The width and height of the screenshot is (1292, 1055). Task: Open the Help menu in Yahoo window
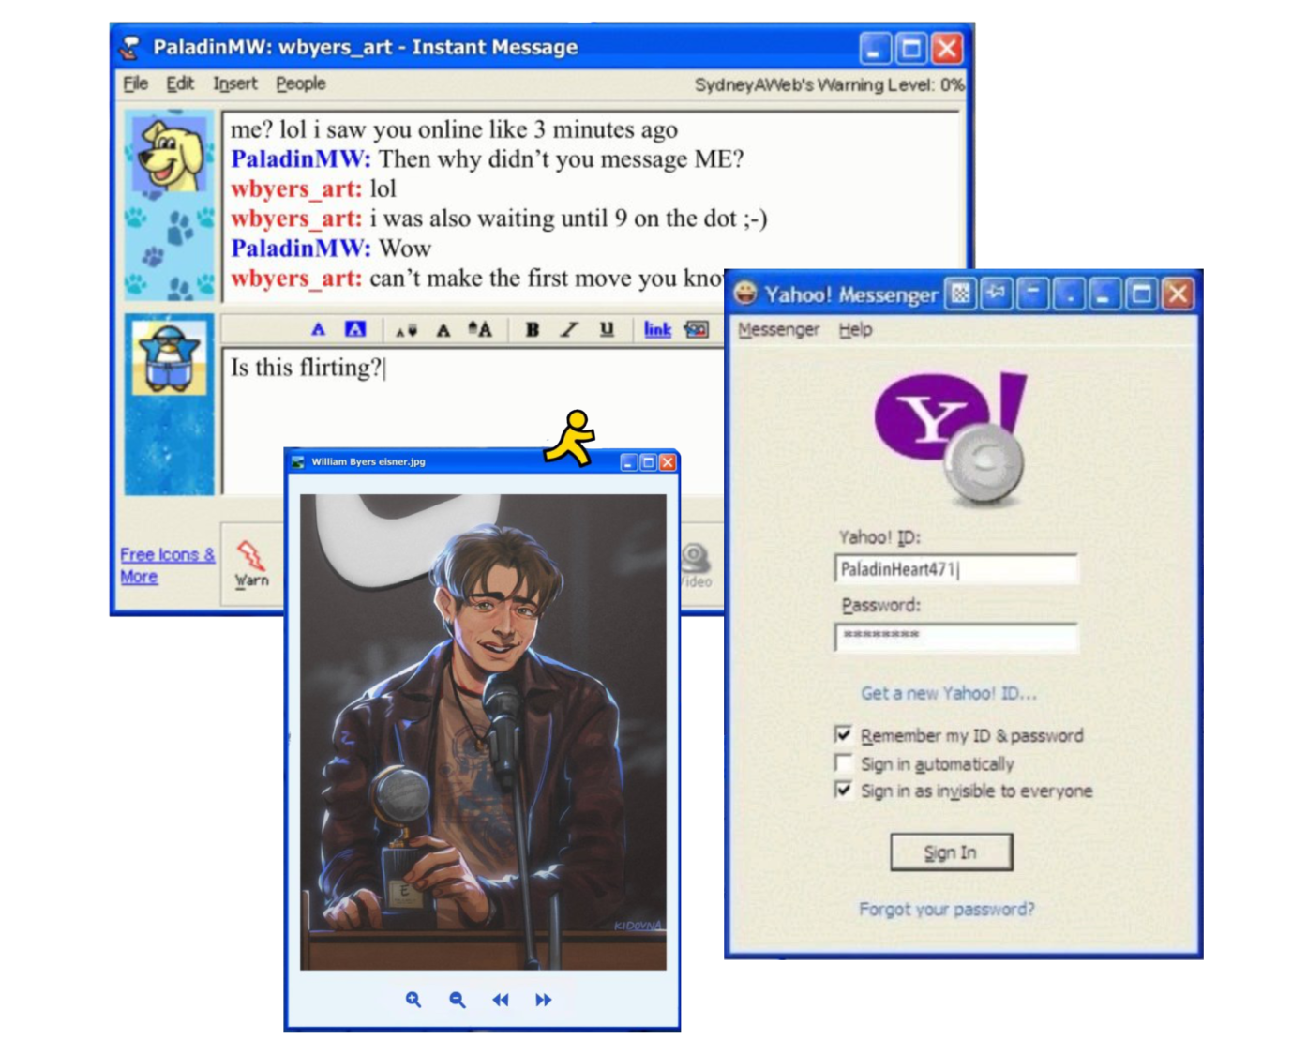click(855, 329)
